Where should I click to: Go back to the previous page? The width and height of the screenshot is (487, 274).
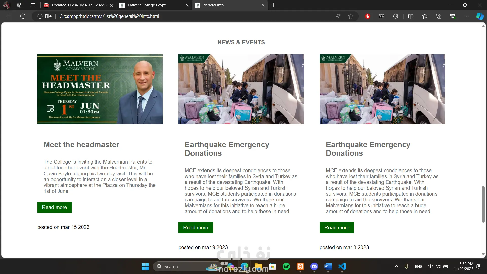[x=9, y=16]
